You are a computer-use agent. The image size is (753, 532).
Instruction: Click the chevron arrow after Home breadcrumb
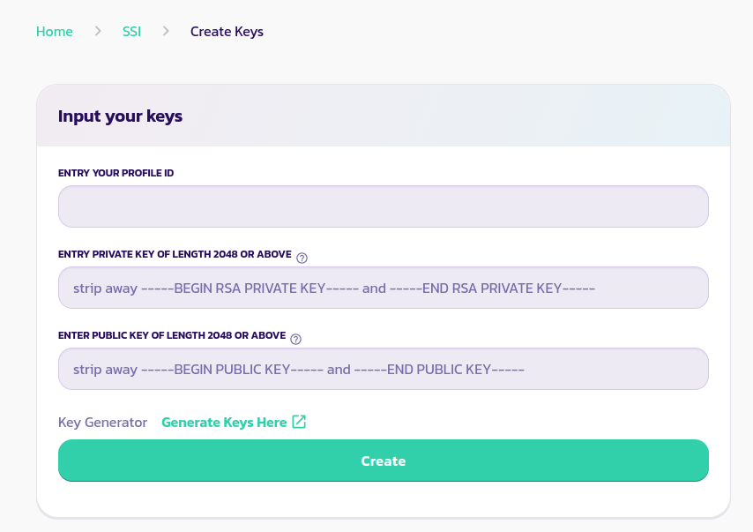(x=98, y=32)
